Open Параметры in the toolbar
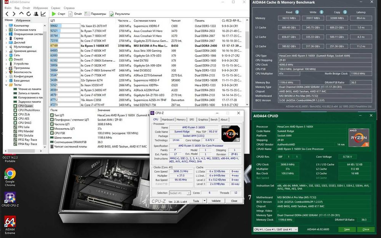Image resolution: width=381 pixels, height=238 pixels. coord(95,14)
